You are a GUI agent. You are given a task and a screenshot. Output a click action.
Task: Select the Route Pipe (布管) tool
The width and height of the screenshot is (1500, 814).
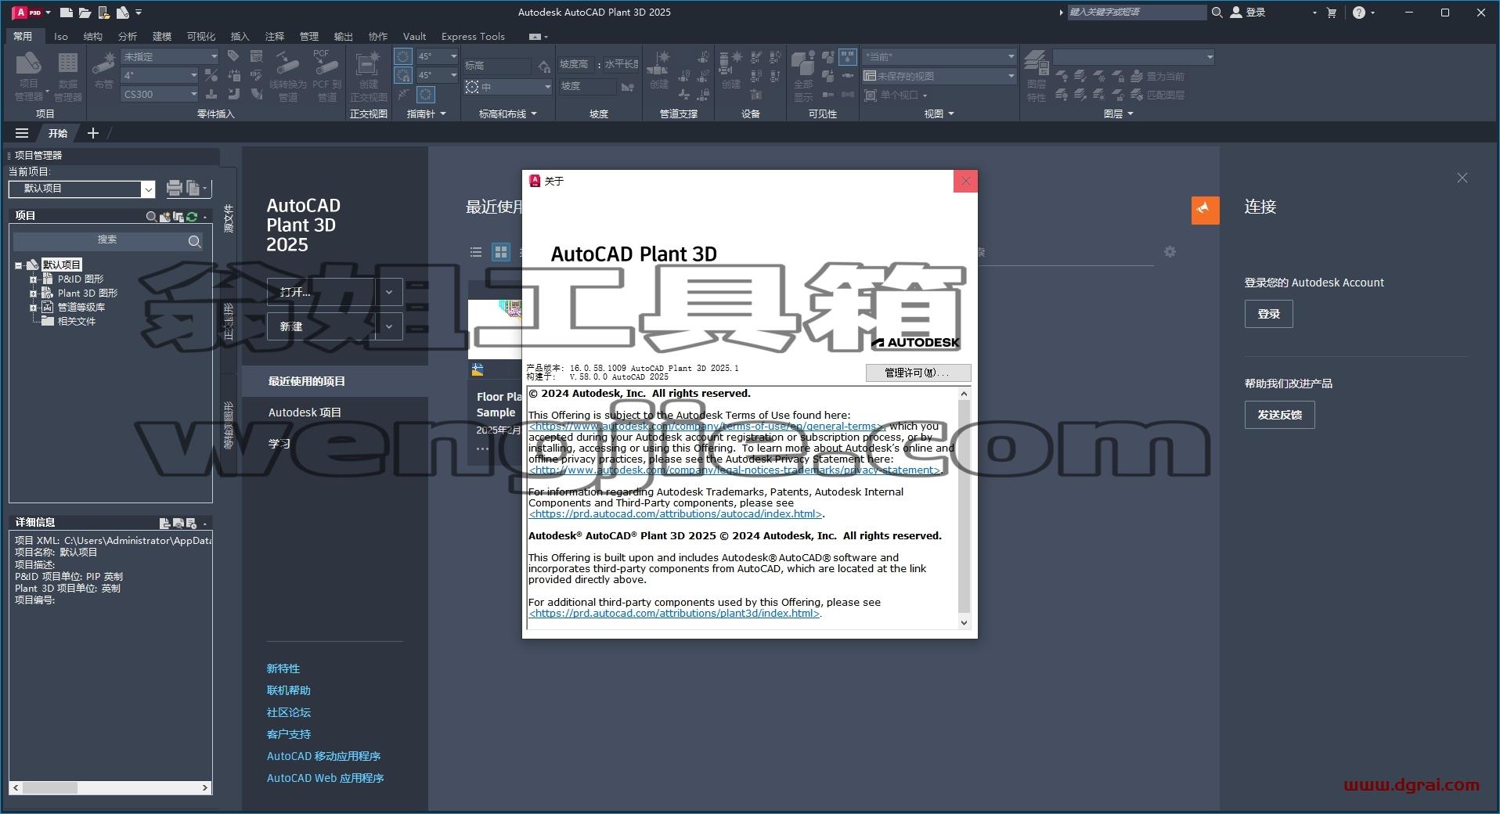pyautogui.click(x=104, y=70)
